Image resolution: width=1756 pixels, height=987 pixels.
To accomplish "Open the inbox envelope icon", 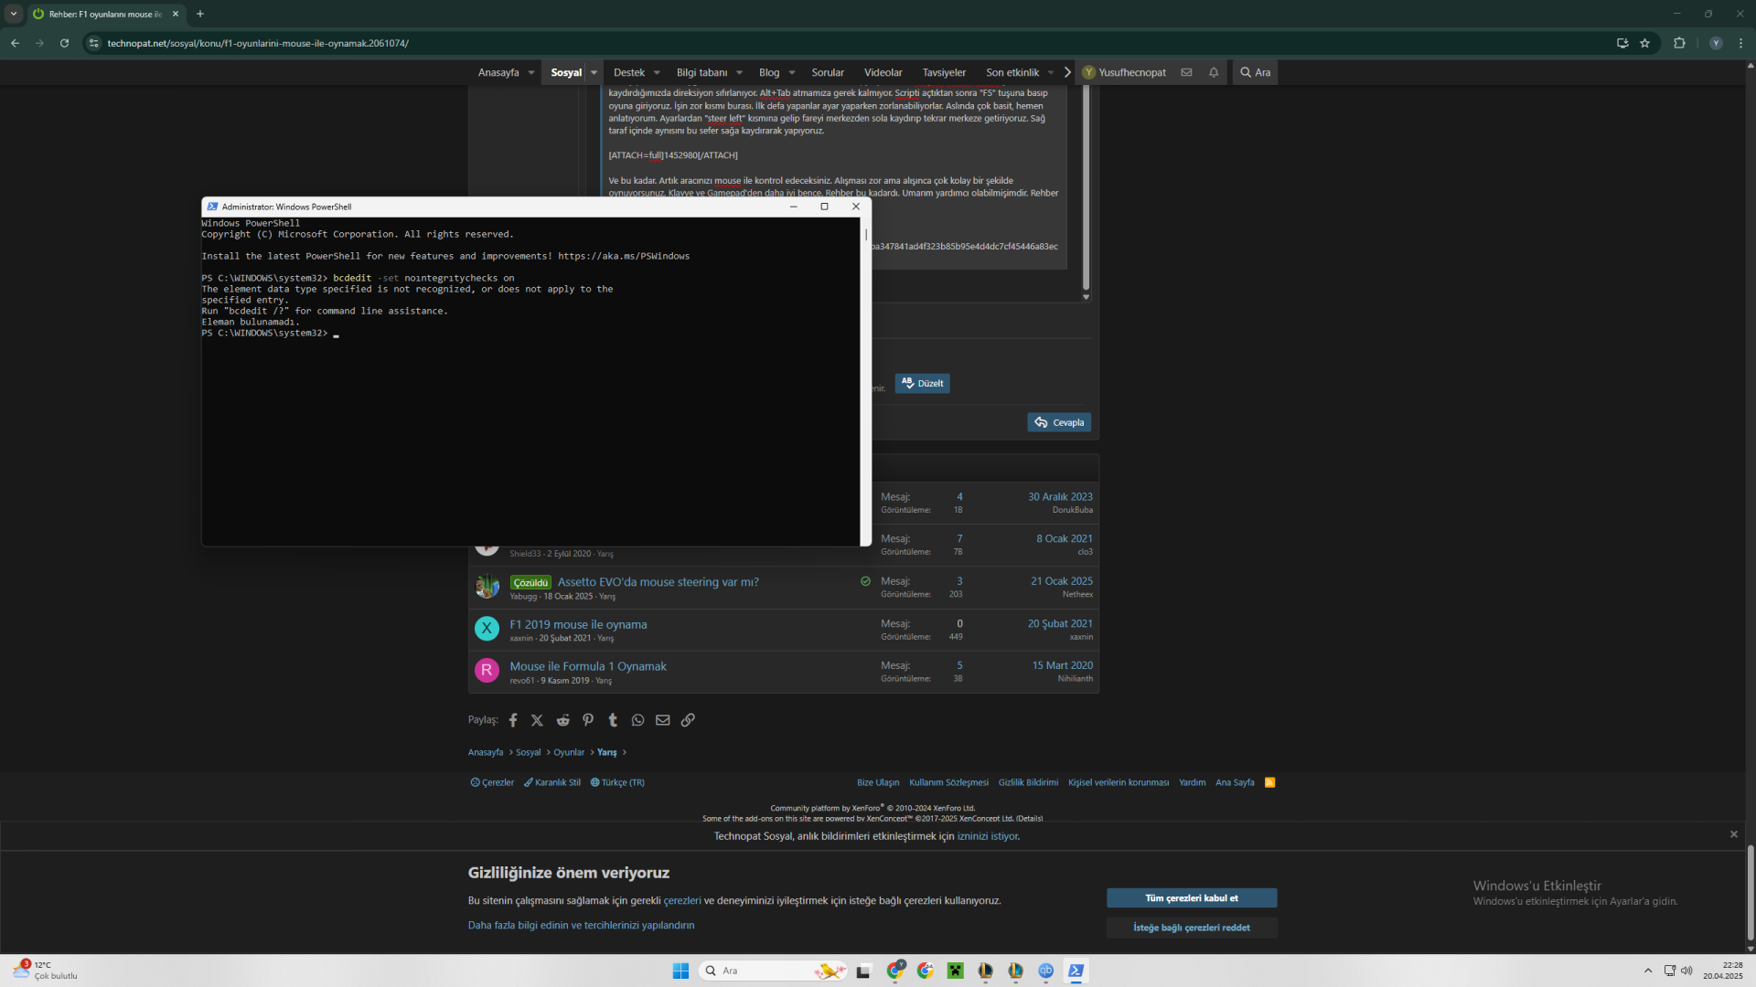I will click(x=1186, y=72).
